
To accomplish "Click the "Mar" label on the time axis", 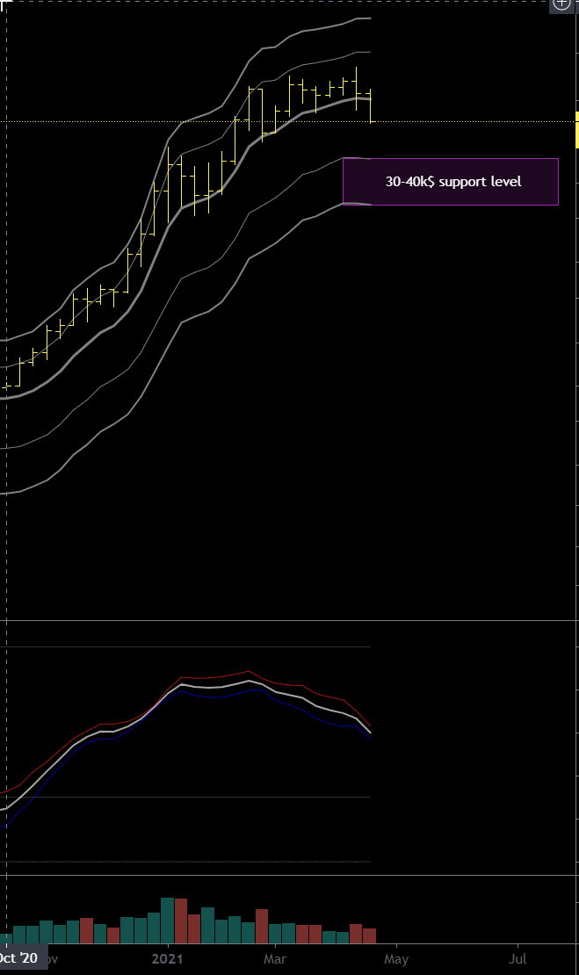I will coord(276,957).
